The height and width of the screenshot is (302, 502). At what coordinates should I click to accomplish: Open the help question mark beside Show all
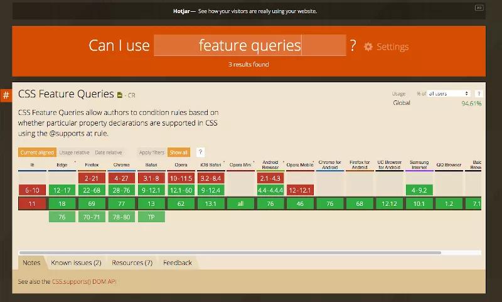200,153
